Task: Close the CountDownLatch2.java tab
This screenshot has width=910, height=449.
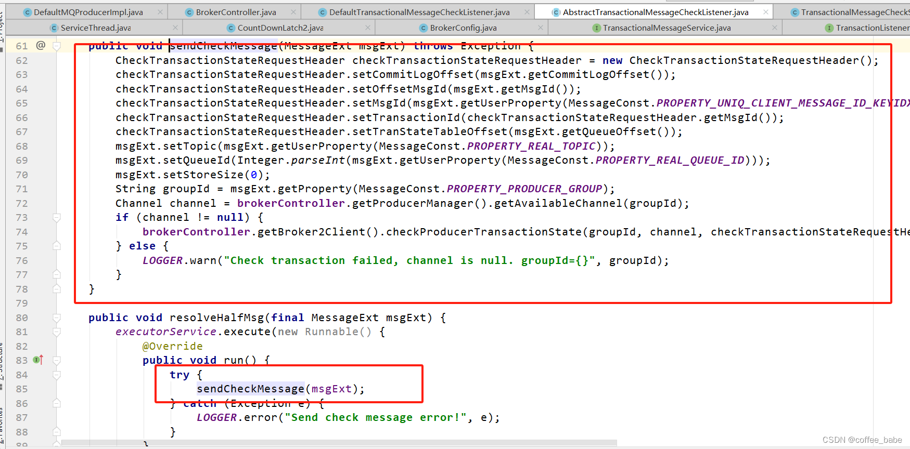Action: pos(368,28)
